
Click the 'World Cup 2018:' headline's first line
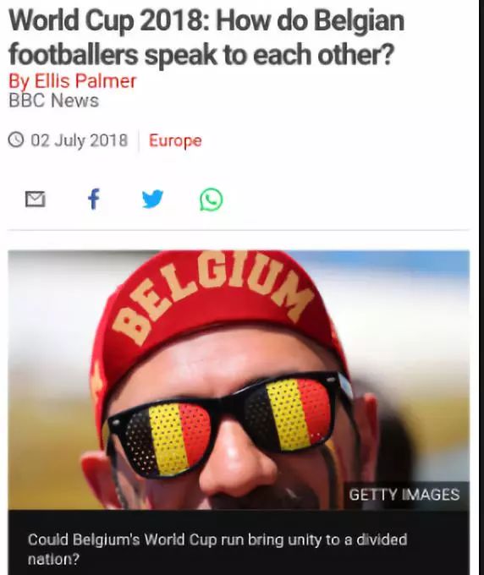coord(206,21)
